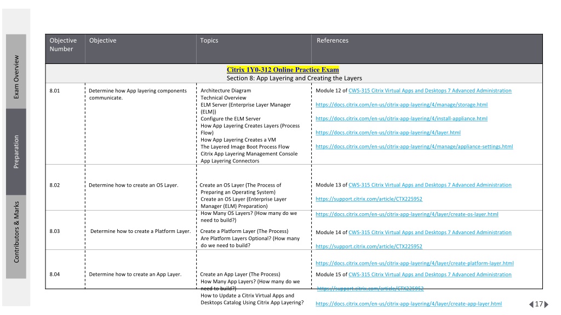Screen dimensions: 561x315
Task: Open CWS-315 link in Module 12 row
Action: 430,91
